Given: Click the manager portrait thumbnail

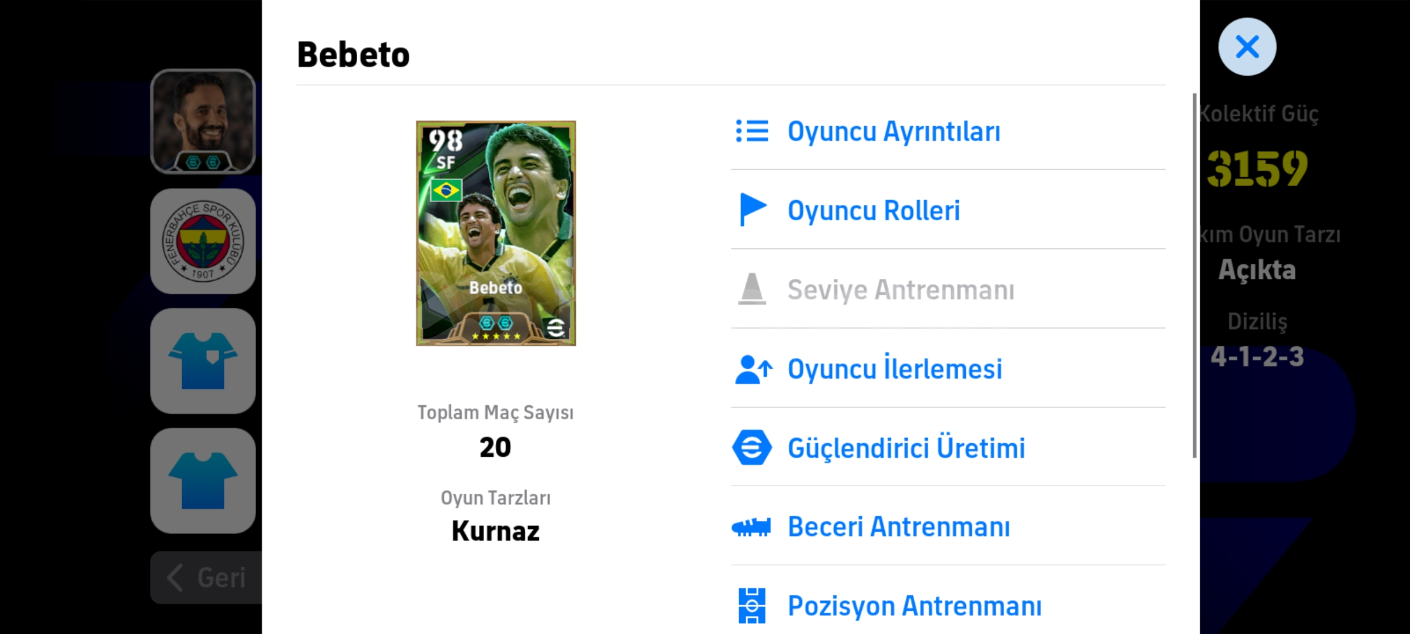Looking at the screenshot, I should pos(203,122).
